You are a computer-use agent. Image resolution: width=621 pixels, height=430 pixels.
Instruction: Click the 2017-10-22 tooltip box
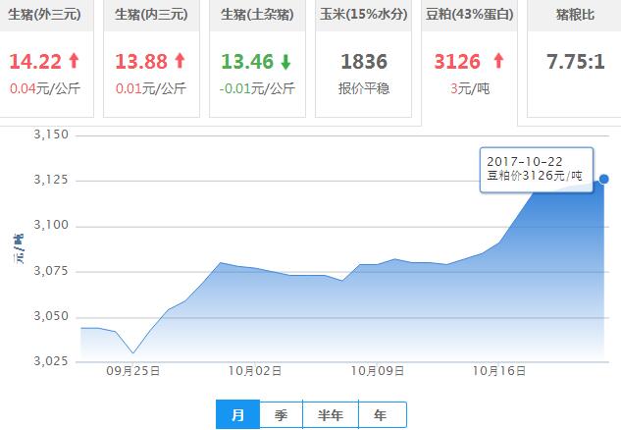[537, 170]
